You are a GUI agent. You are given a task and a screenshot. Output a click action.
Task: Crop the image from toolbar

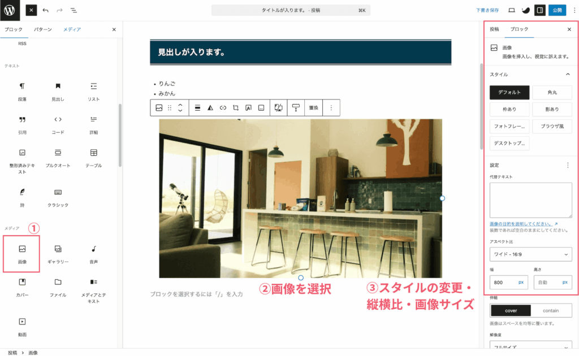point(236,108)
